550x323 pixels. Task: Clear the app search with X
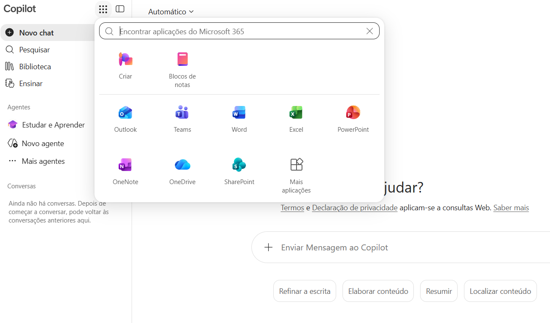click(370, 31)
